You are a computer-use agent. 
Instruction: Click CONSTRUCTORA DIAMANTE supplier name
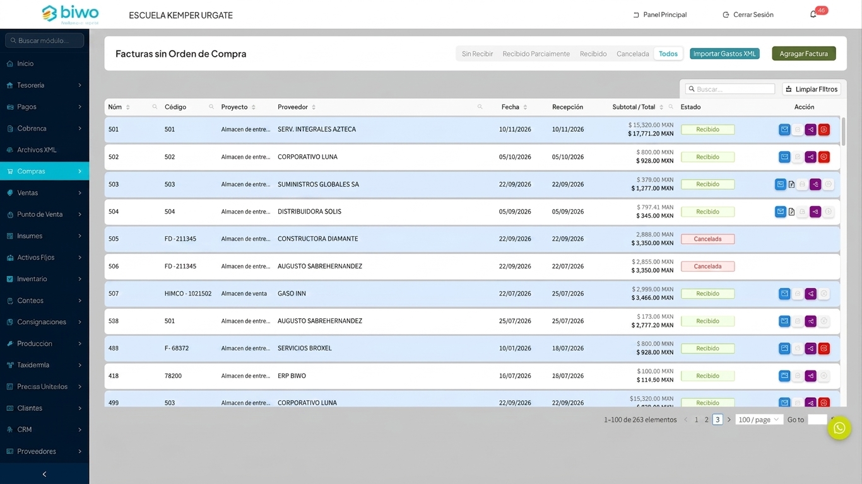318,239
